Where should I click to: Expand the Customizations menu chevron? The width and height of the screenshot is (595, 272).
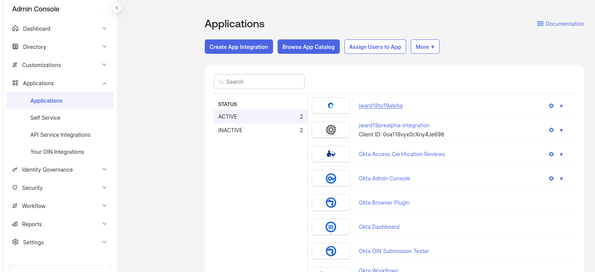(104, 65)
